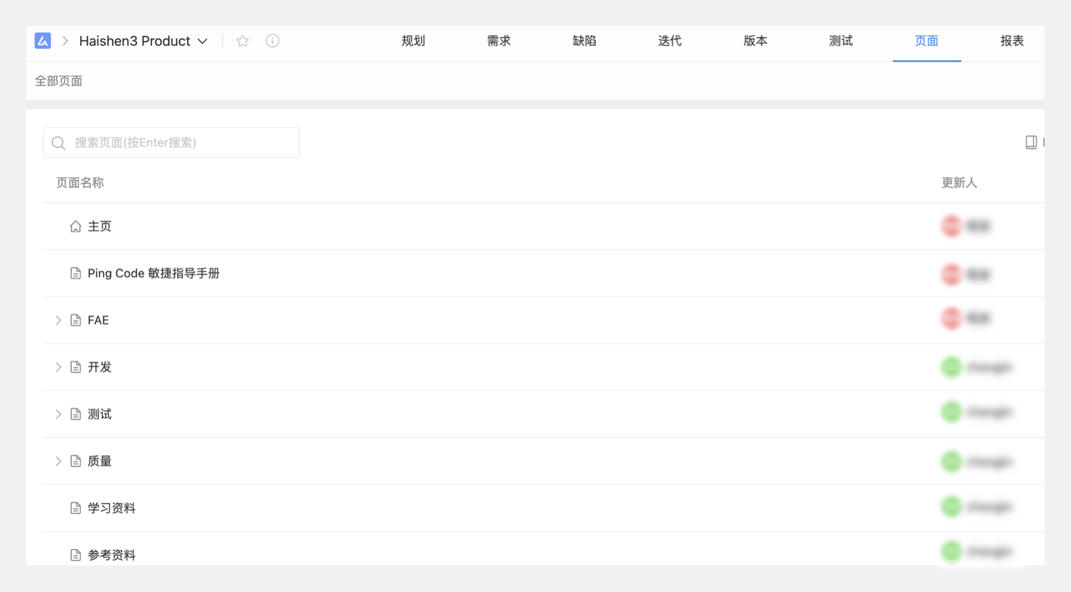Switch to the 需求 tab
Image resolution: width=1071 pixels, height=592 pixels.
(498, 41)
